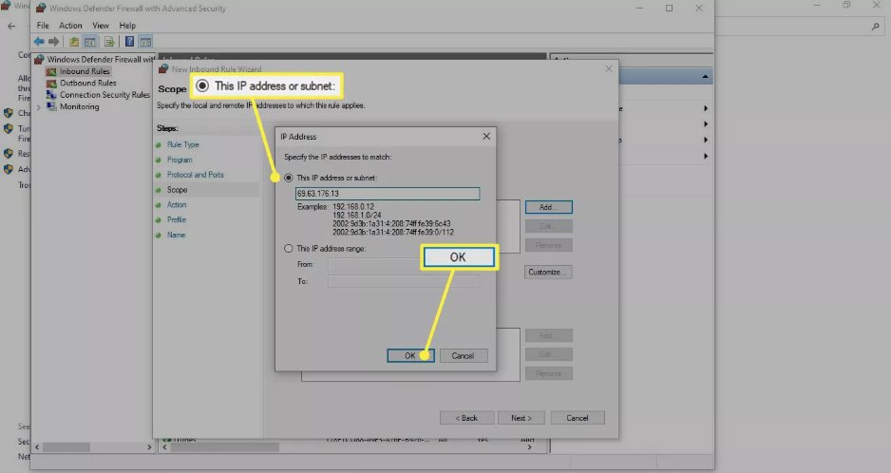891x473 pixels.
Task: Cancel the IP Address dialog
Action: coord(464,356)
